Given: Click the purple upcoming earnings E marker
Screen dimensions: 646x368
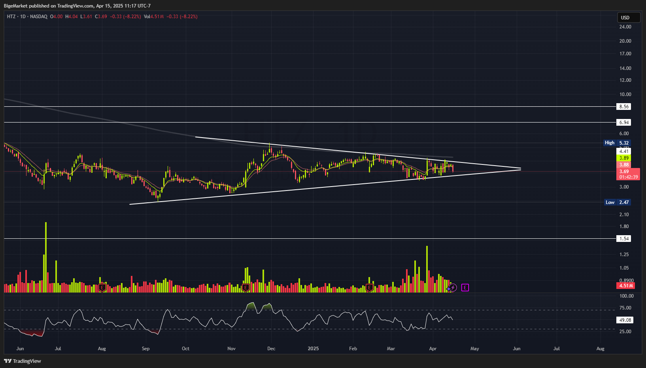Looking at the screenshot, I should tap(465, 288).
